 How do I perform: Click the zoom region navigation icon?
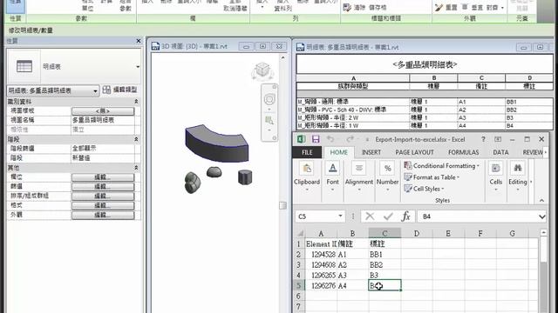click(x=269, y=121)
